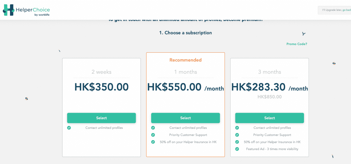The height and width of the screenshot is (164, 351).
Task: Click the HK$550.00 per month price
Action: click(185, 87)
